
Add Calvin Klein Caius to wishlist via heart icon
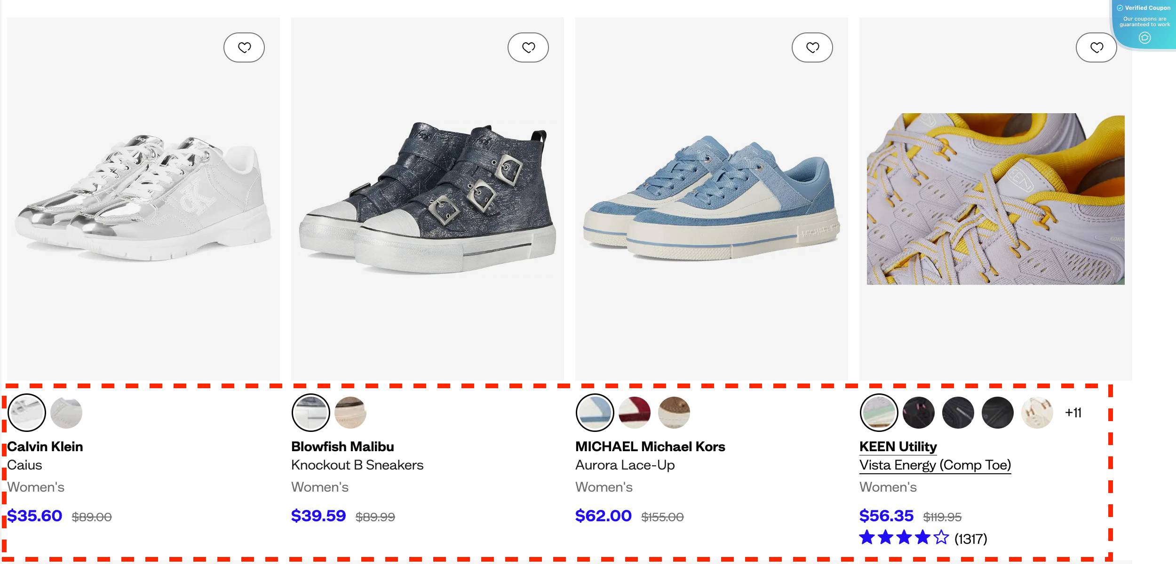point(244,47)
